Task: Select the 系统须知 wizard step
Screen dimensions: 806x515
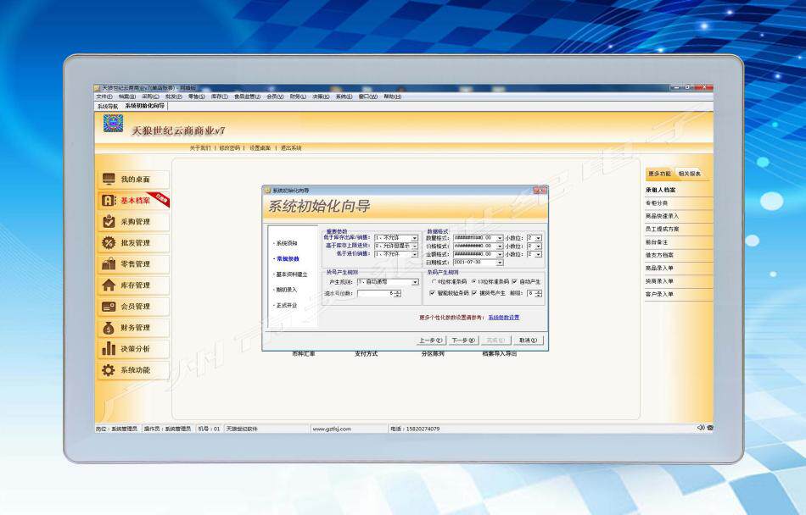Action: click(x=287, y=243)
